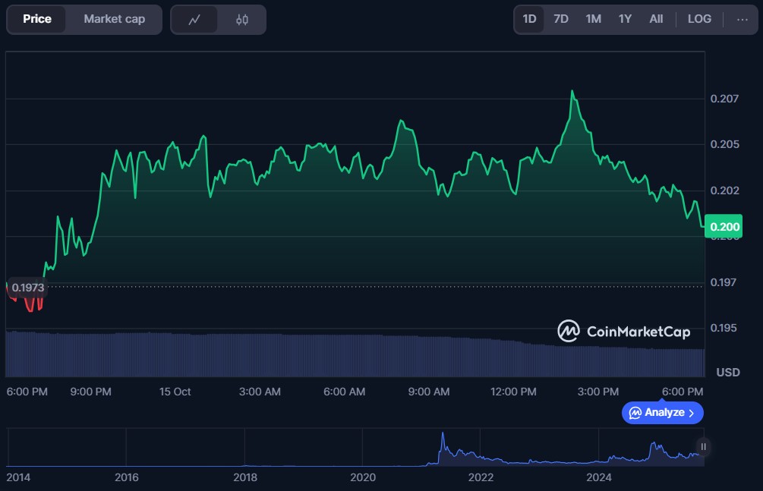Show All time price history

[x=656, y=19]
